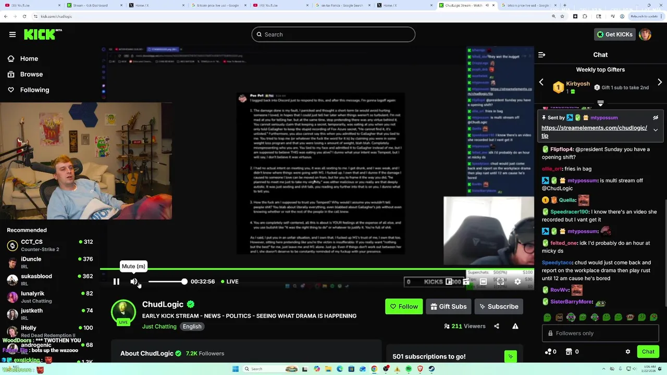Pause the stream
The image size is (667, 375).
tap(116, 282)
